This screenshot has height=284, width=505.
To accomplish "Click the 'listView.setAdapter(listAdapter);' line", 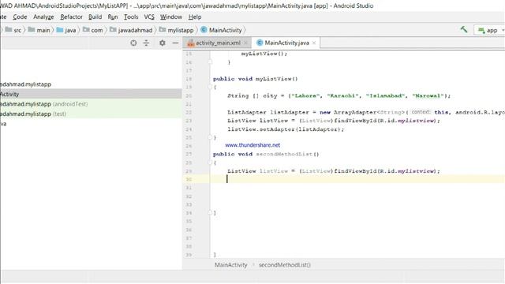I will point(286,129).
